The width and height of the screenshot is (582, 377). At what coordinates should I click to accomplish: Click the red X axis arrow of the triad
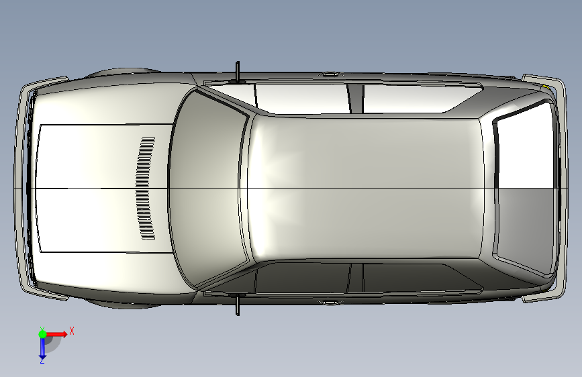[x=56, y=334]
